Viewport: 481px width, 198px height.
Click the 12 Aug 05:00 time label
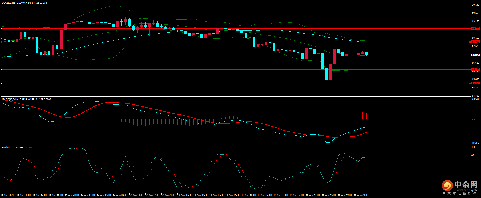(104, 195)
